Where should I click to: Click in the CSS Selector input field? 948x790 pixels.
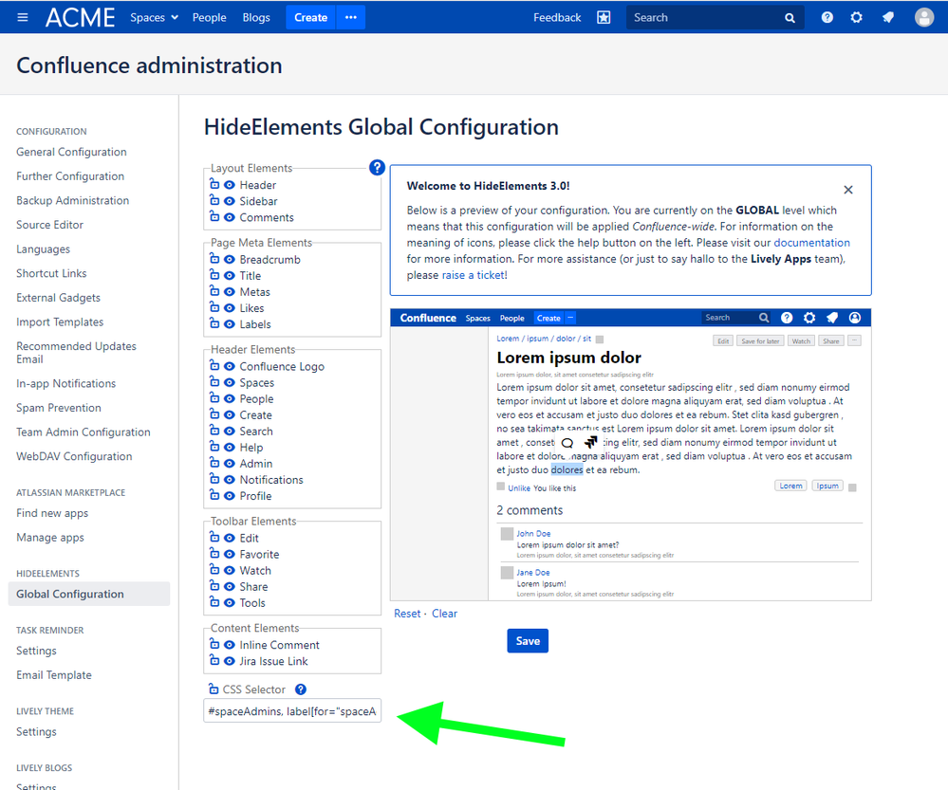point(292,711)
